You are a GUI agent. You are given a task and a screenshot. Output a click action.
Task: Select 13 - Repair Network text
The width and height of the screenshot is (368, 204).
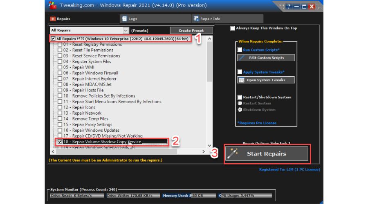coord(82,113)
